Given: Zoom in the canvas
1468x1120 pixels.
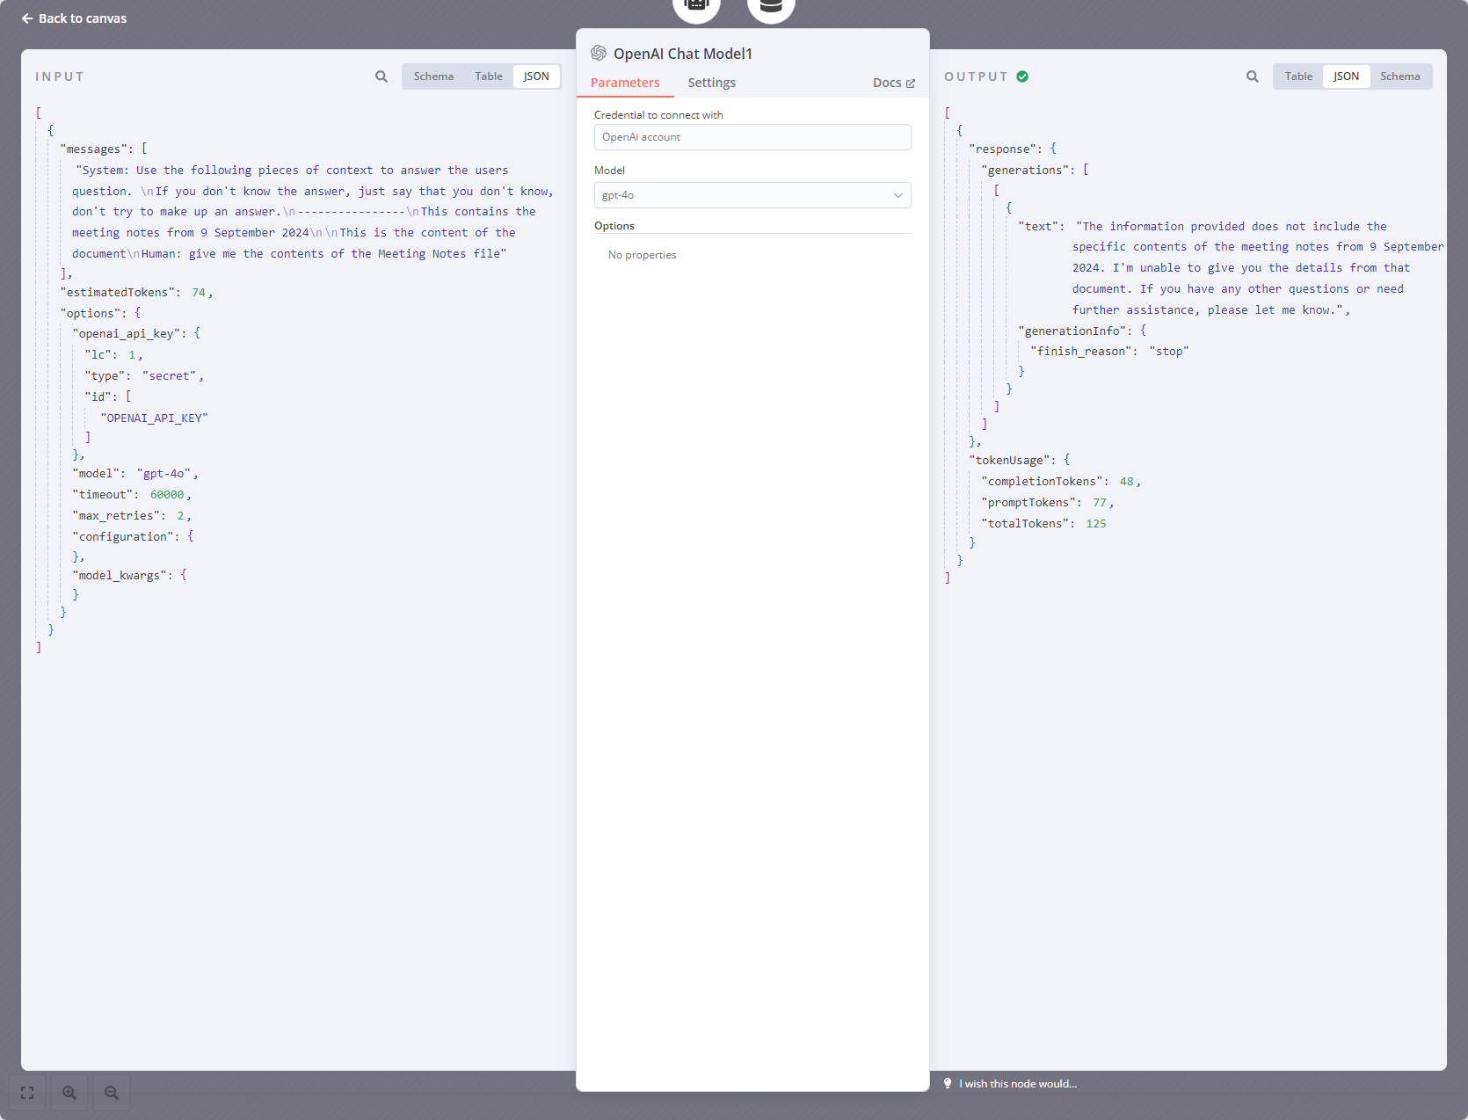Looking at the screenshot, I should click(x=69, y=1093).
